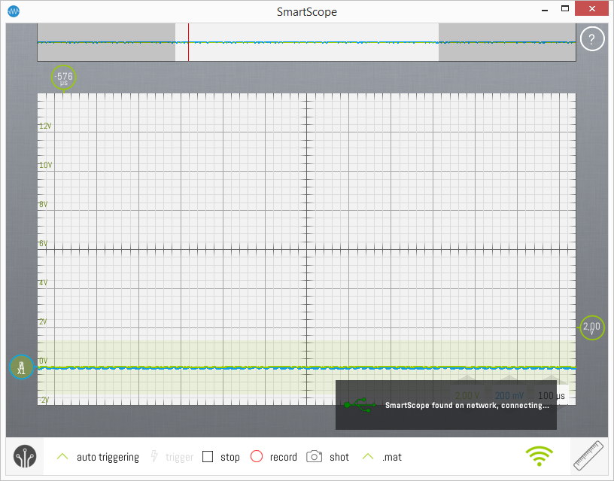614x481 pixels.
Task: Click the red record circle icon
Action: point(257,457)
